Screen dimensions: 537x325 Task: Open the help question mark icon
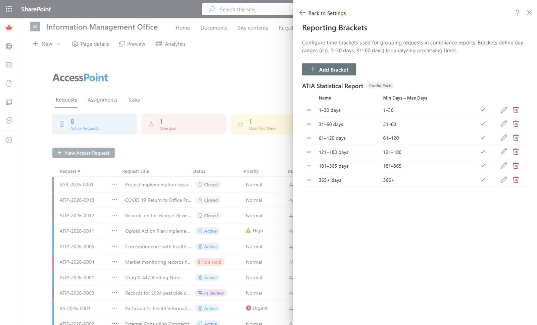(x=517, y=13)
